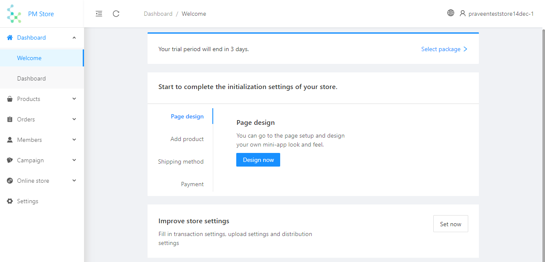Collapse the Dashboard menu chevron
The width and height of the screenshot is (545, 262).
click(x=74, y=37)
